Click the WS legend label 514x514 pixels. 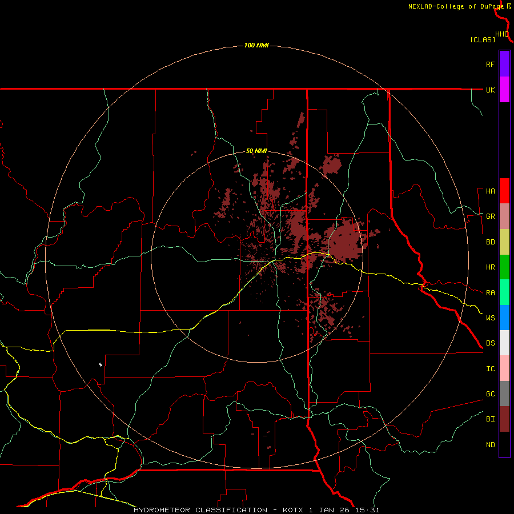(490, 318)
